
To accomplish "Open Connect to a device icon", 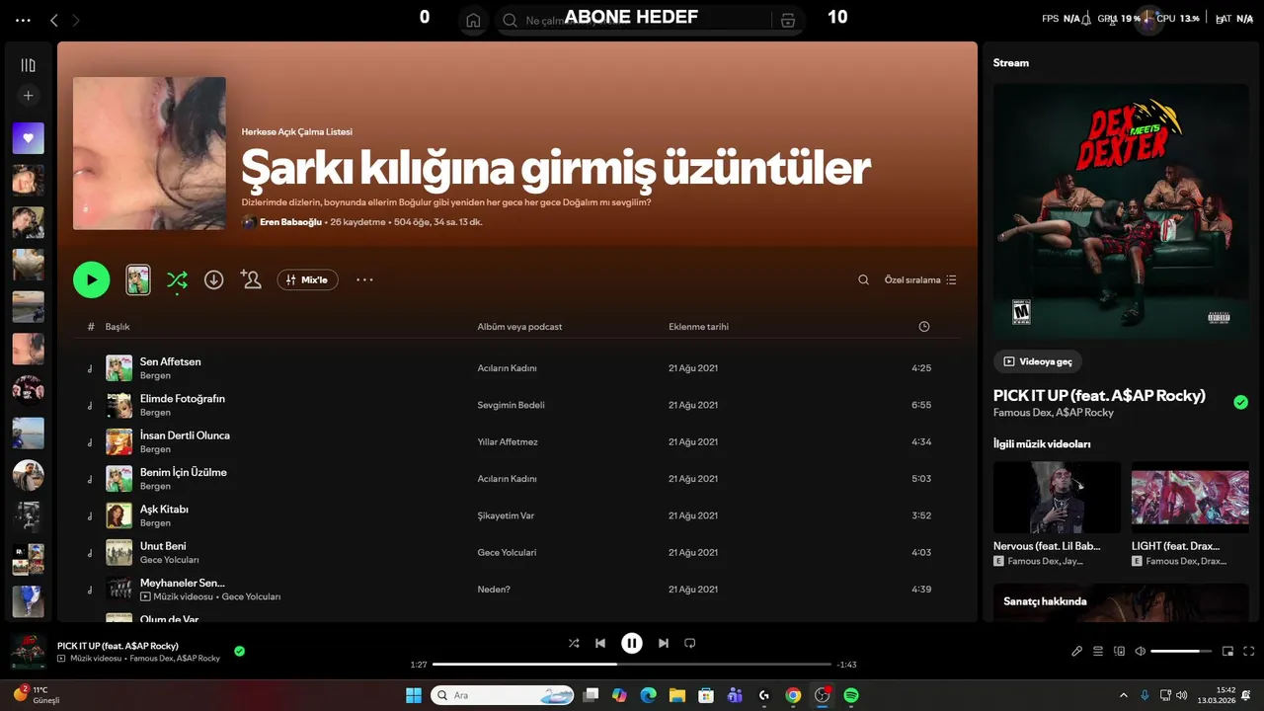I will point(1119,651).
